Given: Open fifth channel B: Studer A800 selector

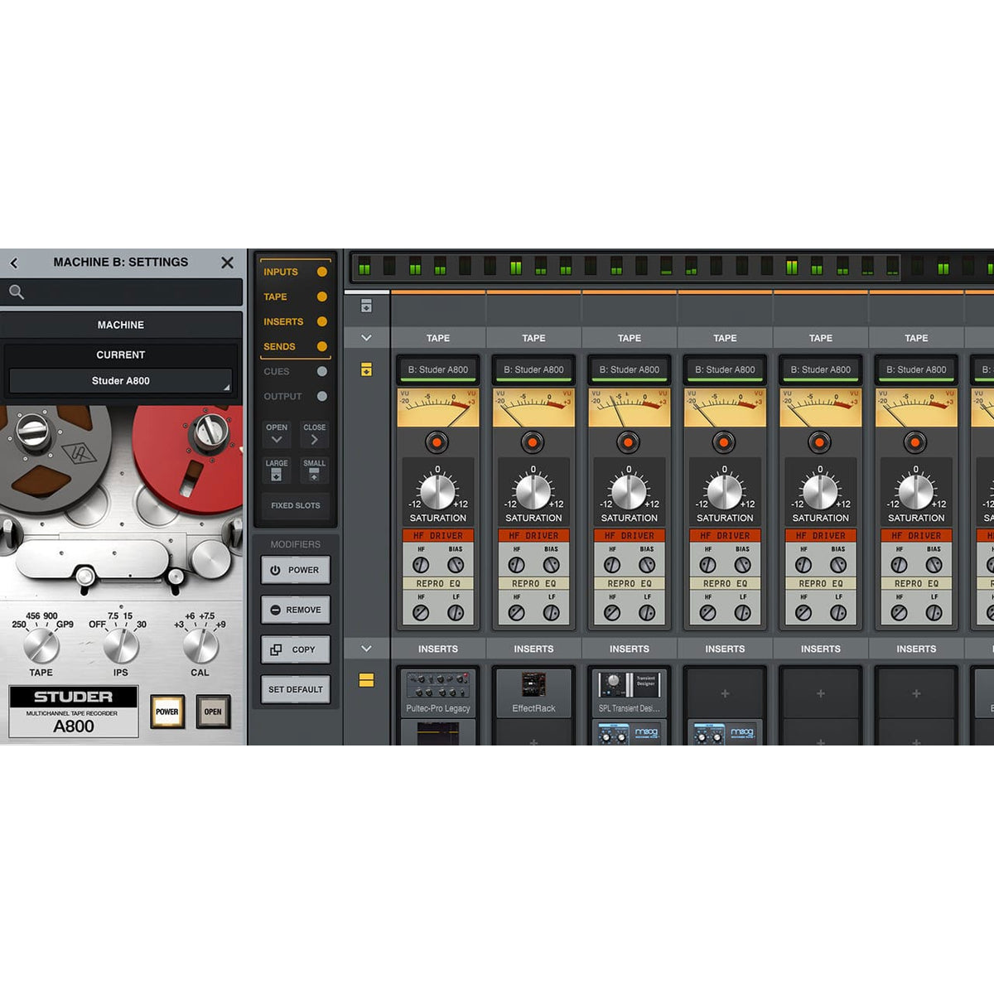Looking at the screenshot, I should (x=821, y=370).
